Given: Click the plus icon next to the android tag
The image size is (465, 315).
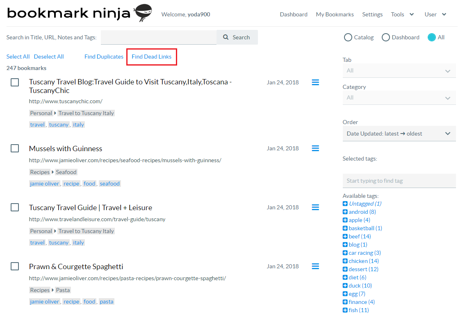Looking at the screenshot, I should (345, 211).
